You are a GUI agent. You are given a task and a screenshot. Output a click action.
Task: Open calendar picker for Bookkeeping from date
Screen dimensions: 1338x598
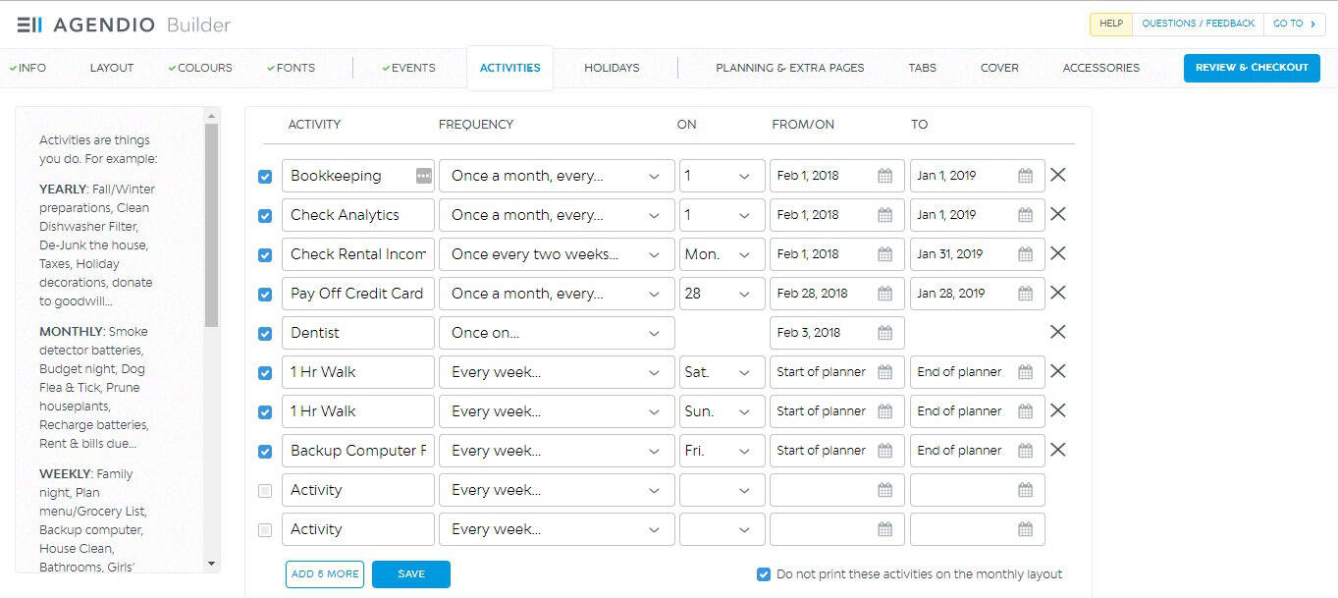click(x=884, y=176)
